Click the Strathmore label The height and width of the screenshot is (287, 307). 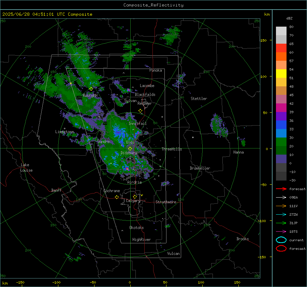pos(166,202)
